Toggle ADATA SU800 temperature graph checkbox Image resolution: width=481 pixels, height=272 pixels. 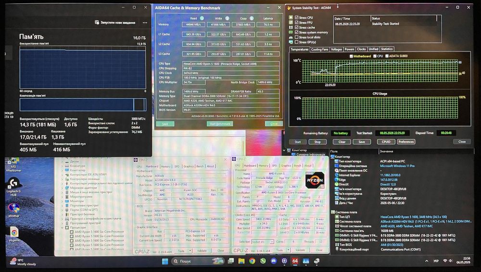(x=387, y=56)
